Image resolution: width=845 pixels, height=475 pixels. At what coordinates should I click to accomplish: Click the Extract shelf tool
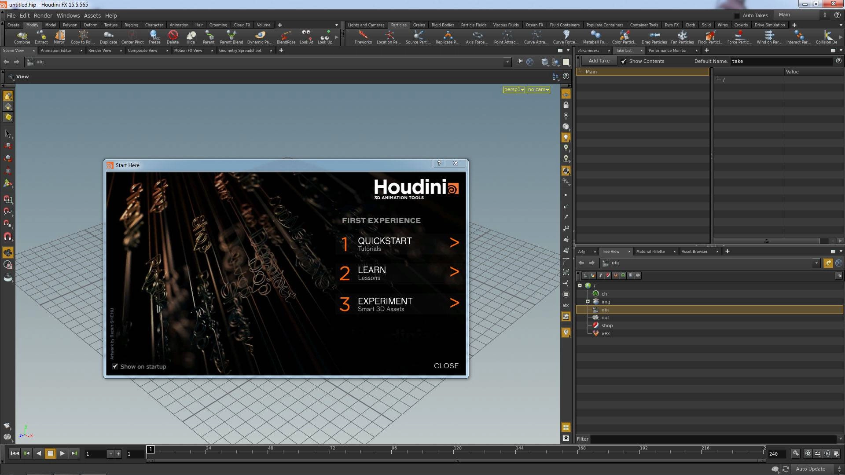coord(41,37)
